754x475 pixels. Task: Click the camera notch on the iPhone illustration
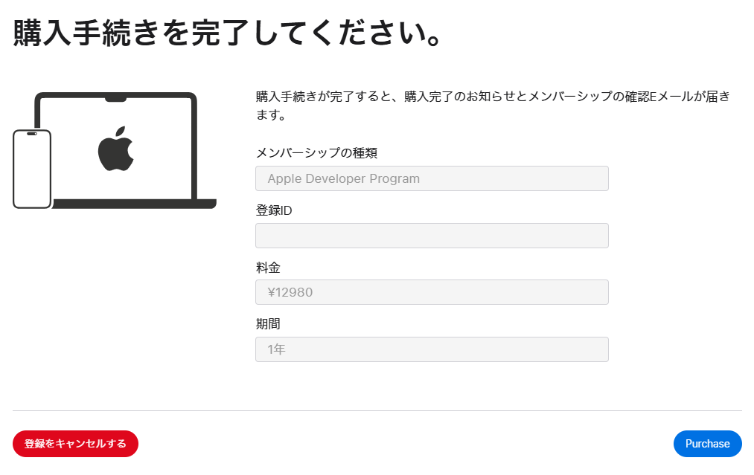pyautogui.click(x=32, y=135)
